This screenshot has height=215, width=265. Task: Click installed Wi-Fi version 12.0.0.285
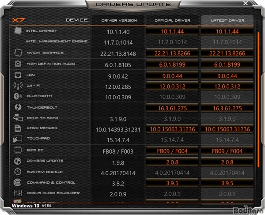(x=118, y=87)
